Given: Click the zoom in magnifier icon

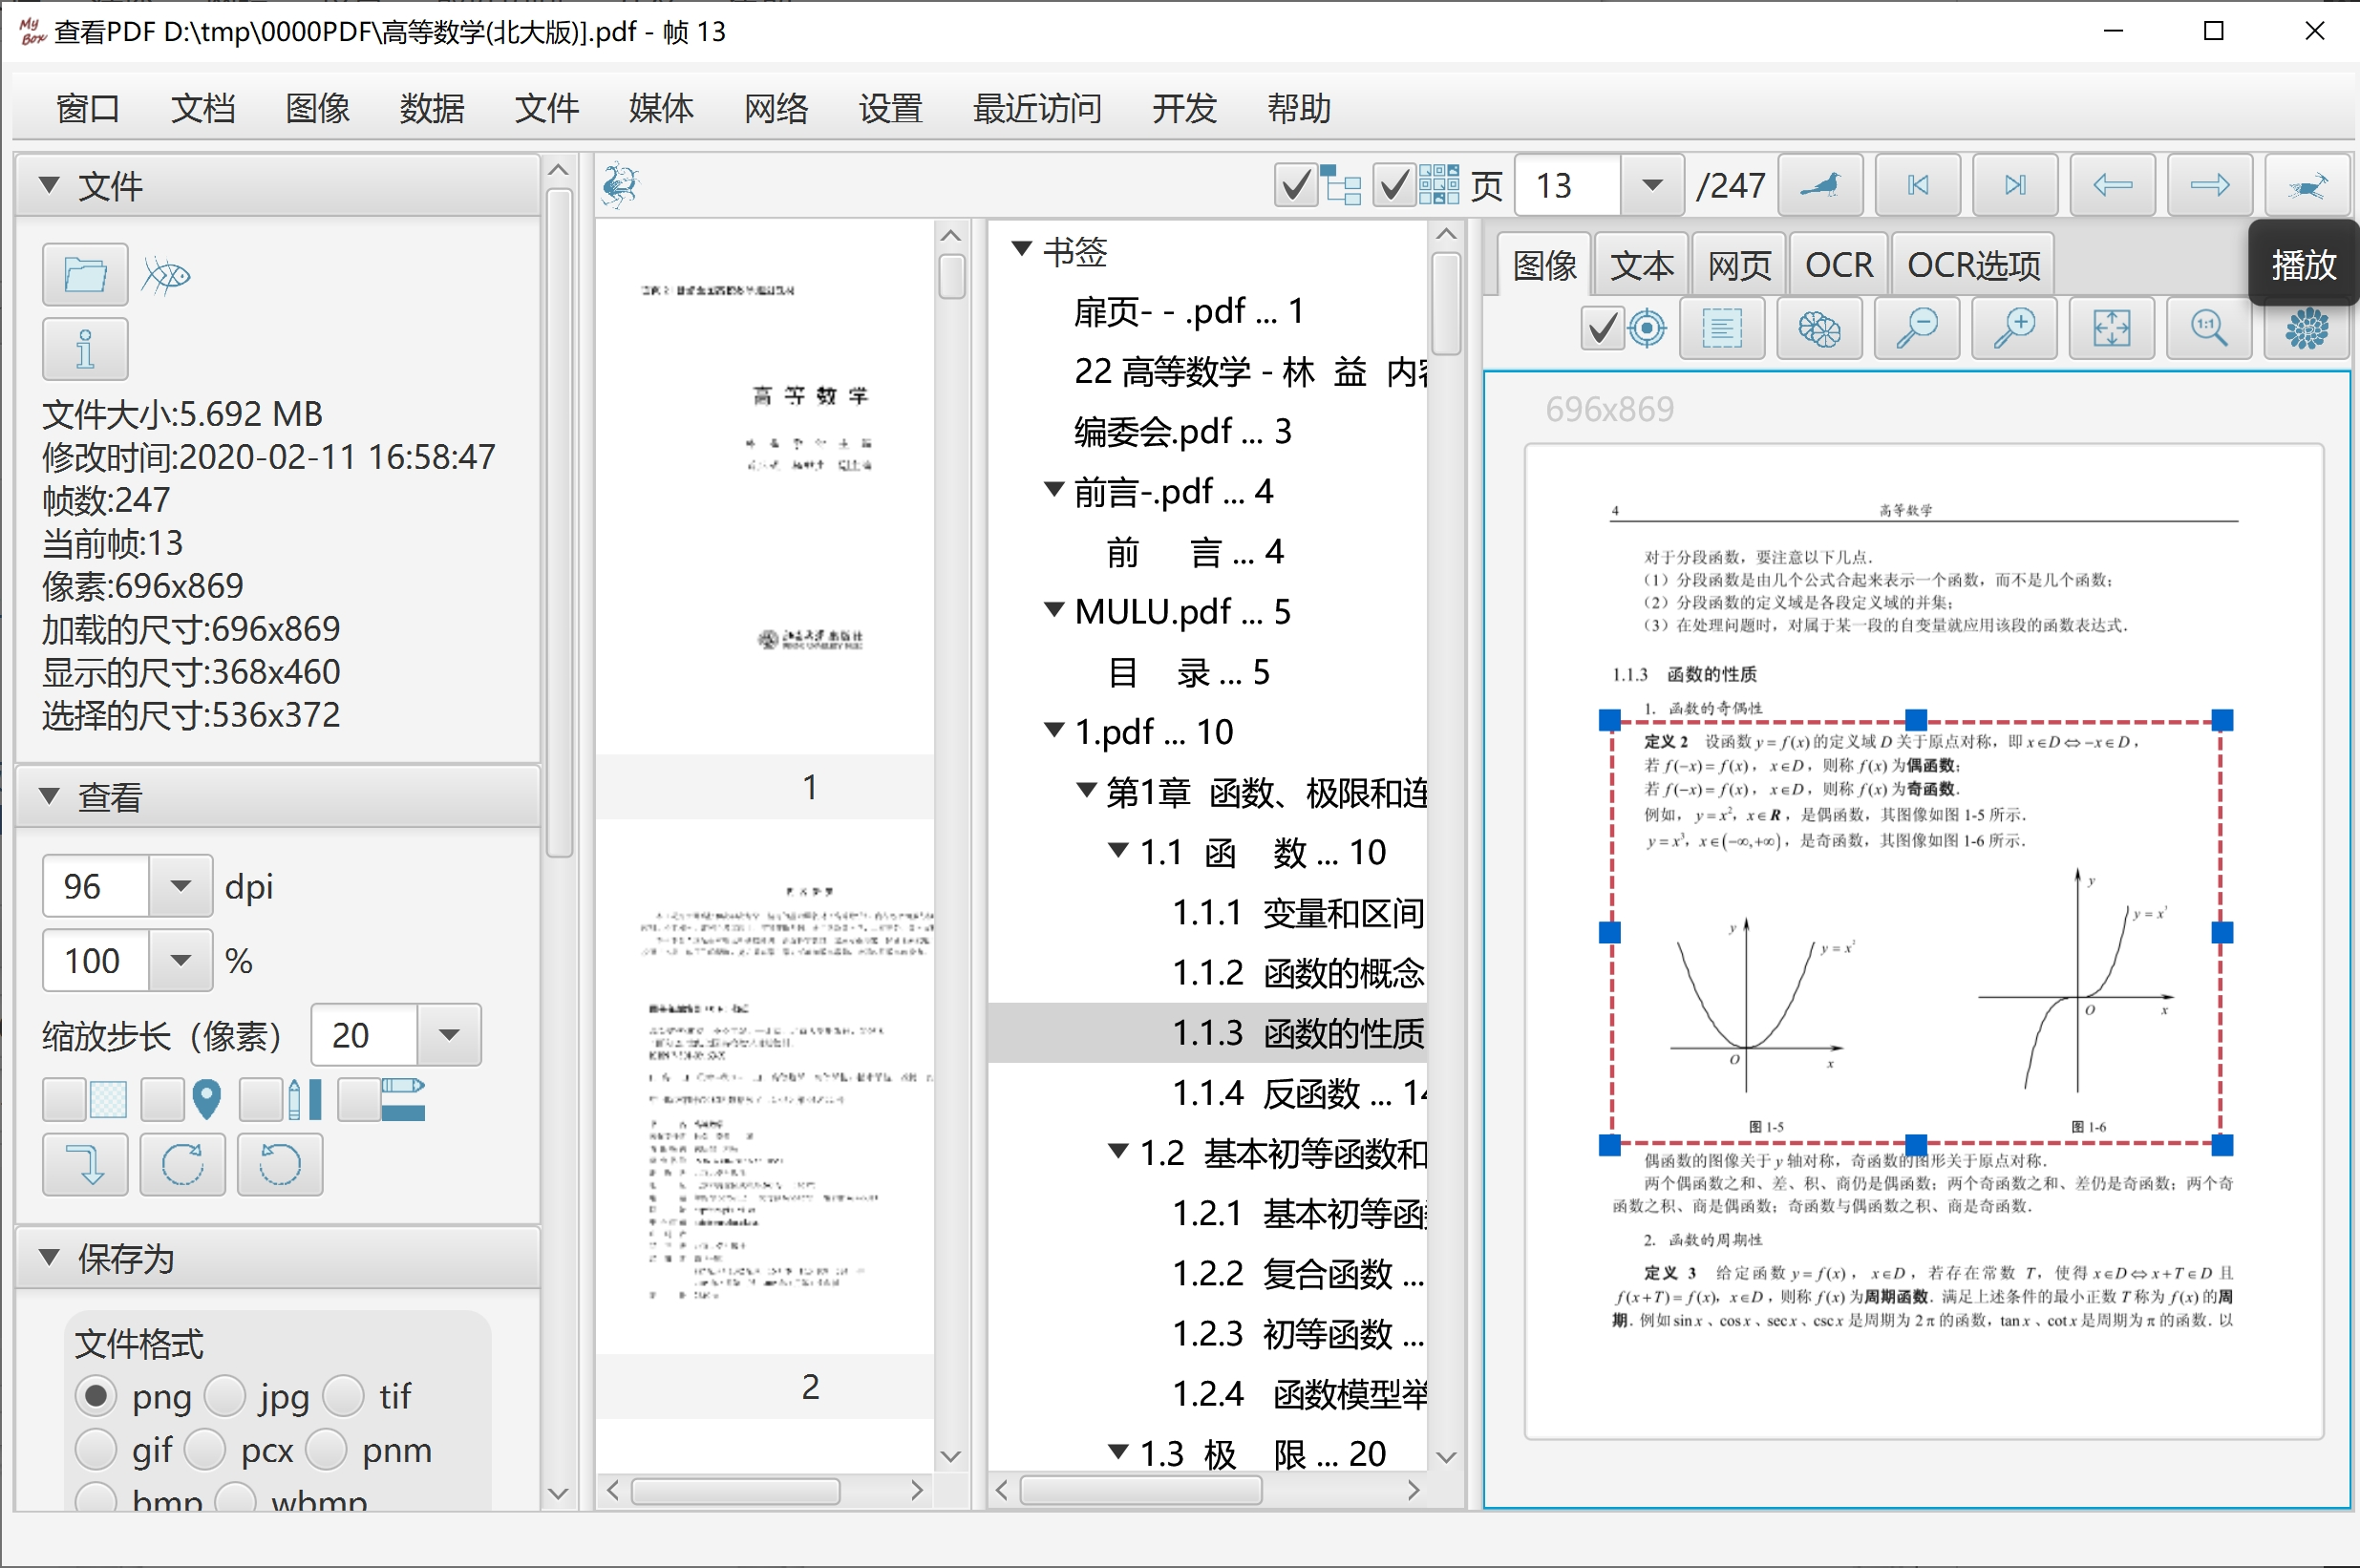Looking at the screenshot, I should pos(2014,328).
